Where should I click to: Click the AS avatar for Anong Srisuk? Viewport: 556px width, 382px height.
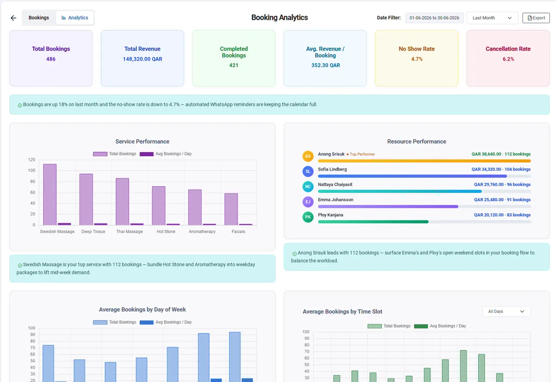(308, 156)
